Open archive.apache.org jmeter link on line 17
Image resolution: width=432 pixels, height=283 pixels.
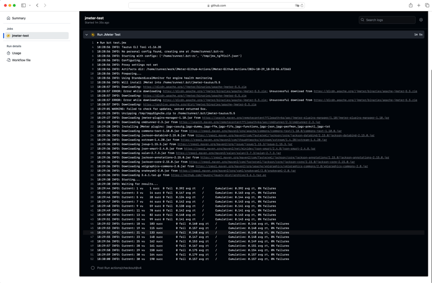[x=200, y=105]
